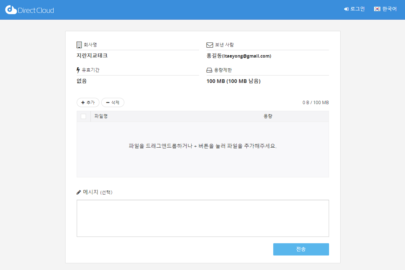
Task: Click inside the message text area
Action: point(202,218)
